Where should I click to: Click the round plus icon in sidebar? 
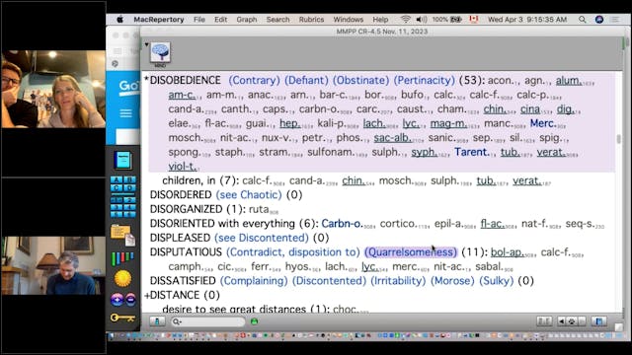[117, 299]
